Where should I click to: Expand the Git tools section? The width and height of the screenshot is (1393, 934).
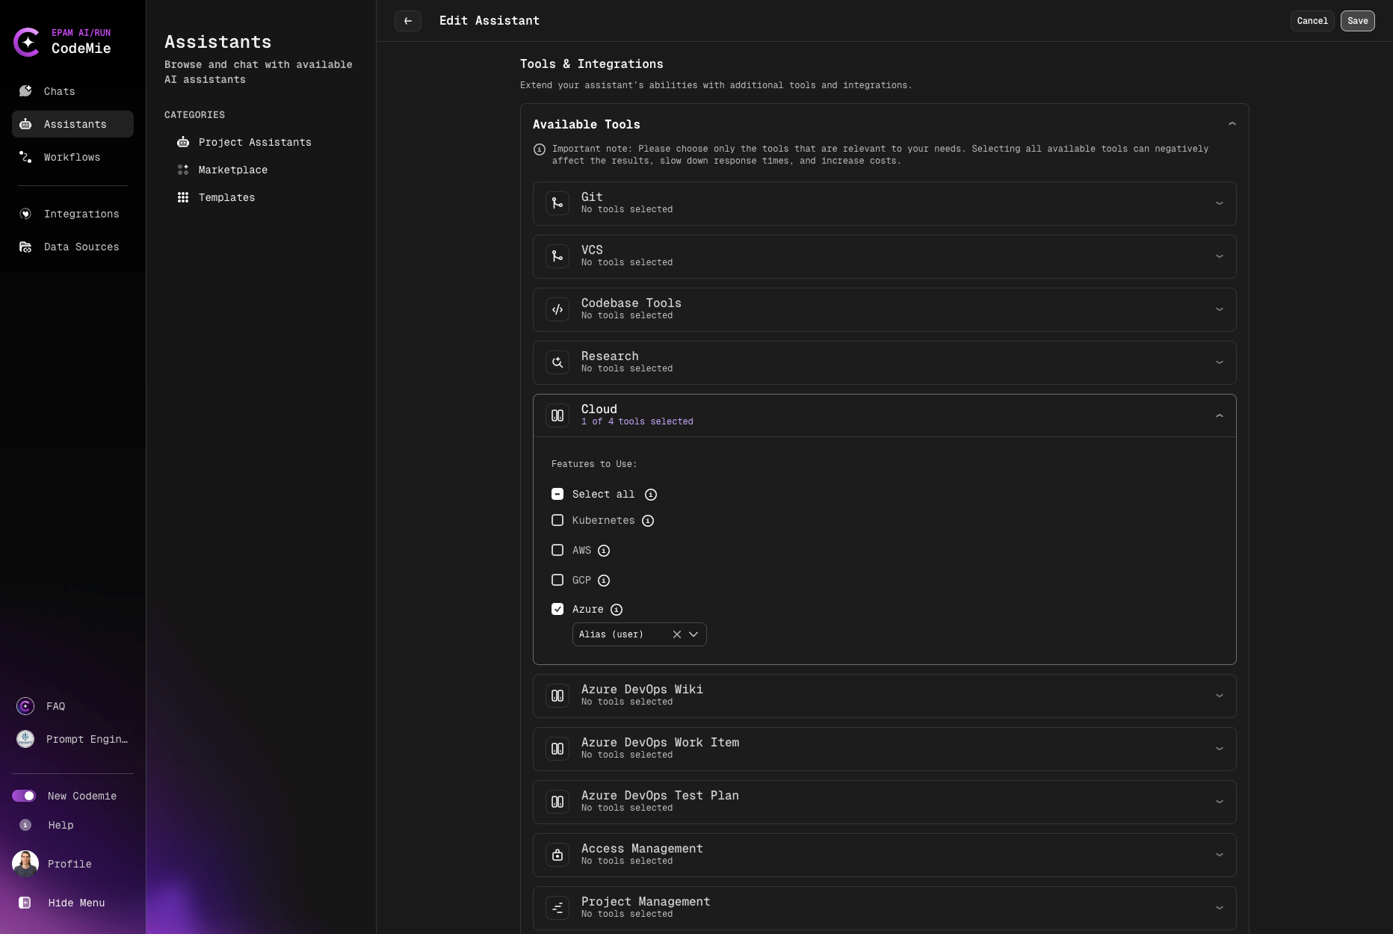1219,203
